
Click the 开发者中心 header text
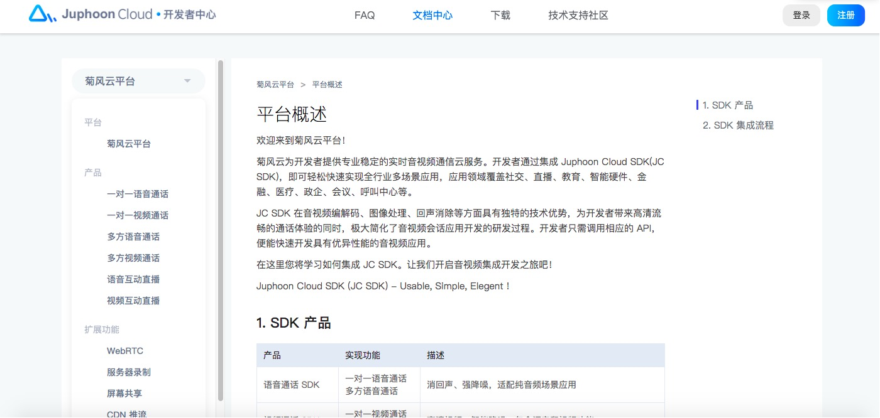tap(189, 14)
